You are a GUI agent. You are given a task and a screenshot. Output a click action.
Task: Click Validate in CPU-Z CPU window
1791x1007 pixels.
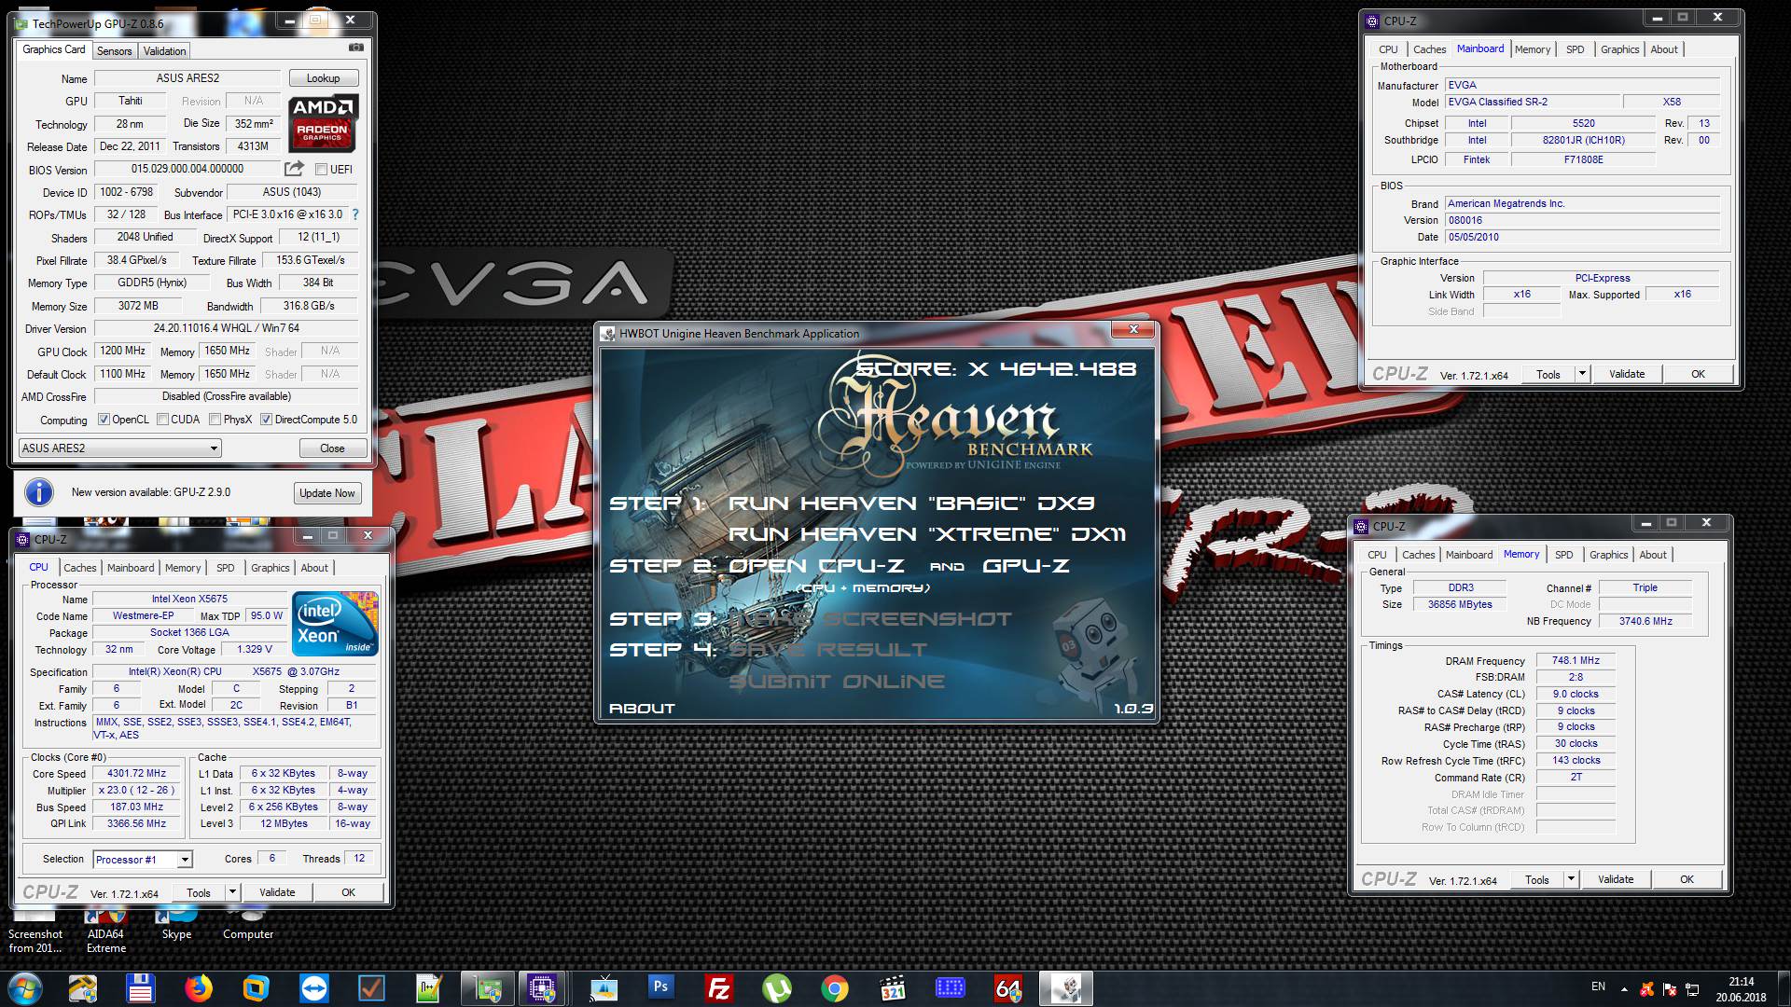point(277,892)
